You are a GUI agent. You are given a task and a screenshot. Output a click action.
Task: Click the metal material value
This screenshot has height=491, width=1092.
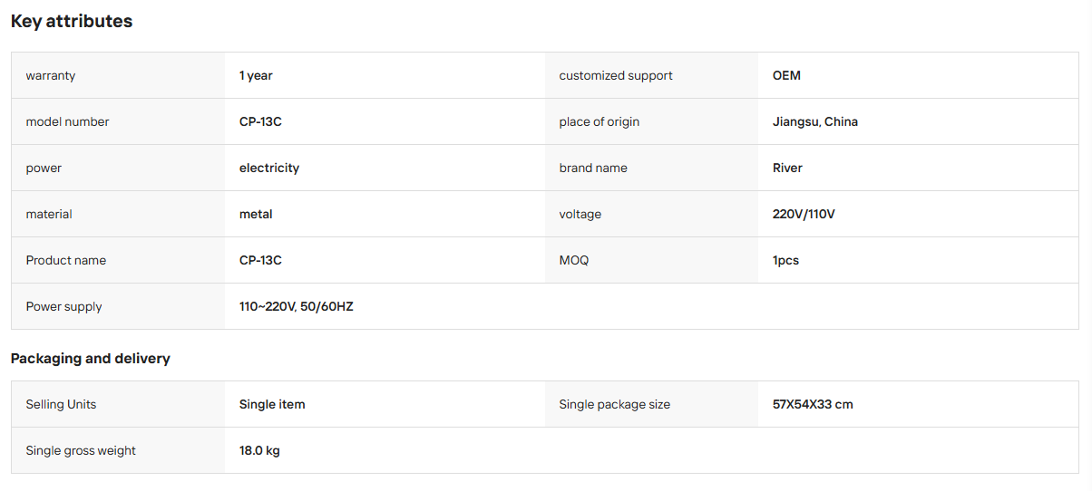[256, 215]
